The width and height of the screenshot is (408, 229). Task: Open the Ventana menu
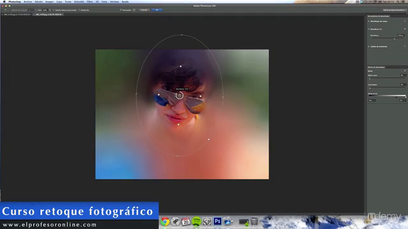tap(114, 1)
